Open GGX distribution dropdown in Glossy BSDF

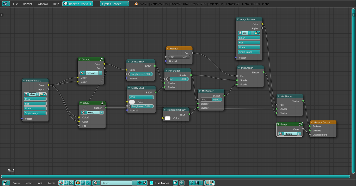coord(141,97)
